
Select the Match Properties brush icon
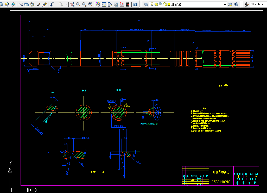tap(39, 4)
